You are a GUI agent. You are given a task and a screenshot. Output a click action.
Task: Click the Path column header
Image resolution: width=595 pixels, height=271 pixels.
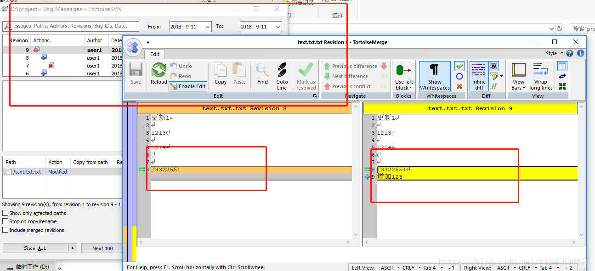(24, 162)
